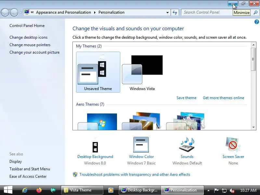Click the Personalization breadcrumb
Screen dimensions: 260x195
coord(111,12)
